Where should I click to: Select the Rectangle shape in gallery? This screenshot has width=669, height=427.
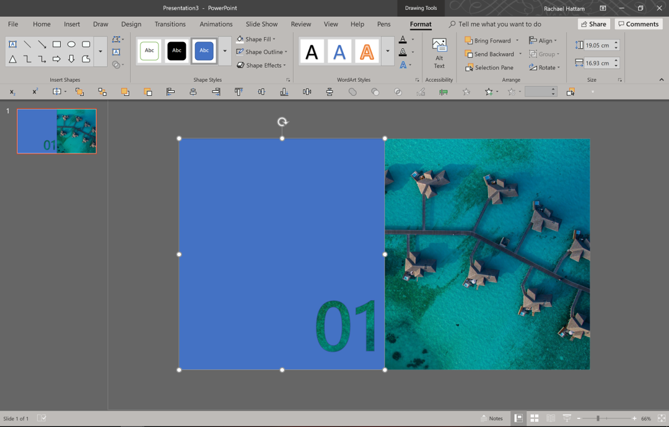56,45
